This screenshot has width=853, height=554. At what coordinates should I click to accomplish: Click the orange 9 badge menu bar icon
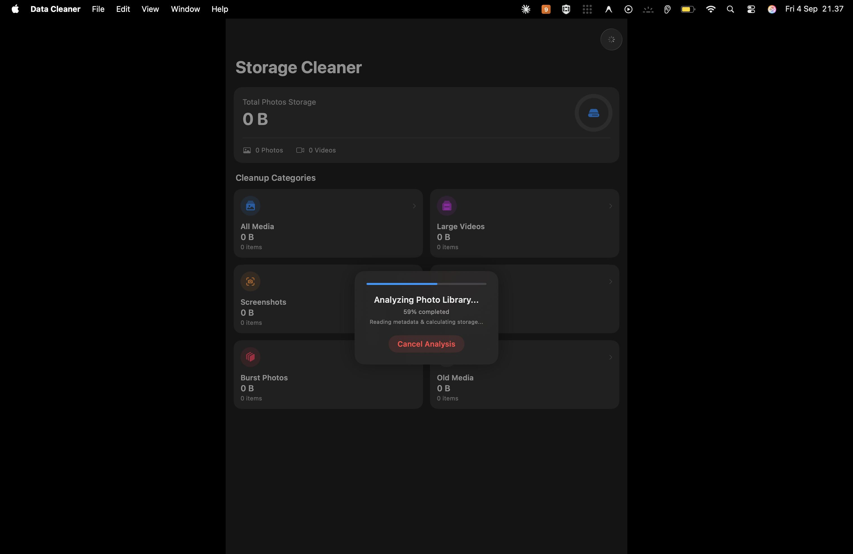click(546, 9)
